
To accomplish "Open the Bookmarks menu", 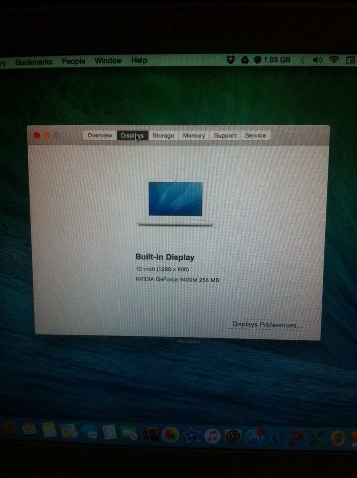I will tap(34, 62).
